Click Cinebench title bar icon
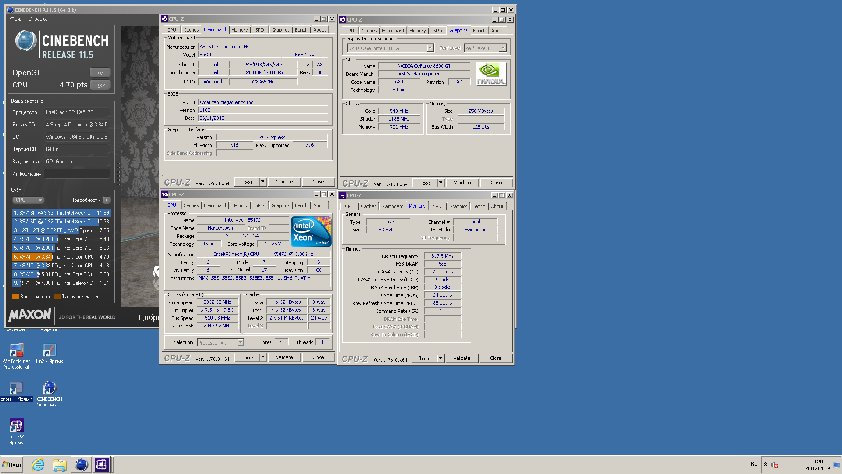Screen dimensions: 842x474 [10, 10]
